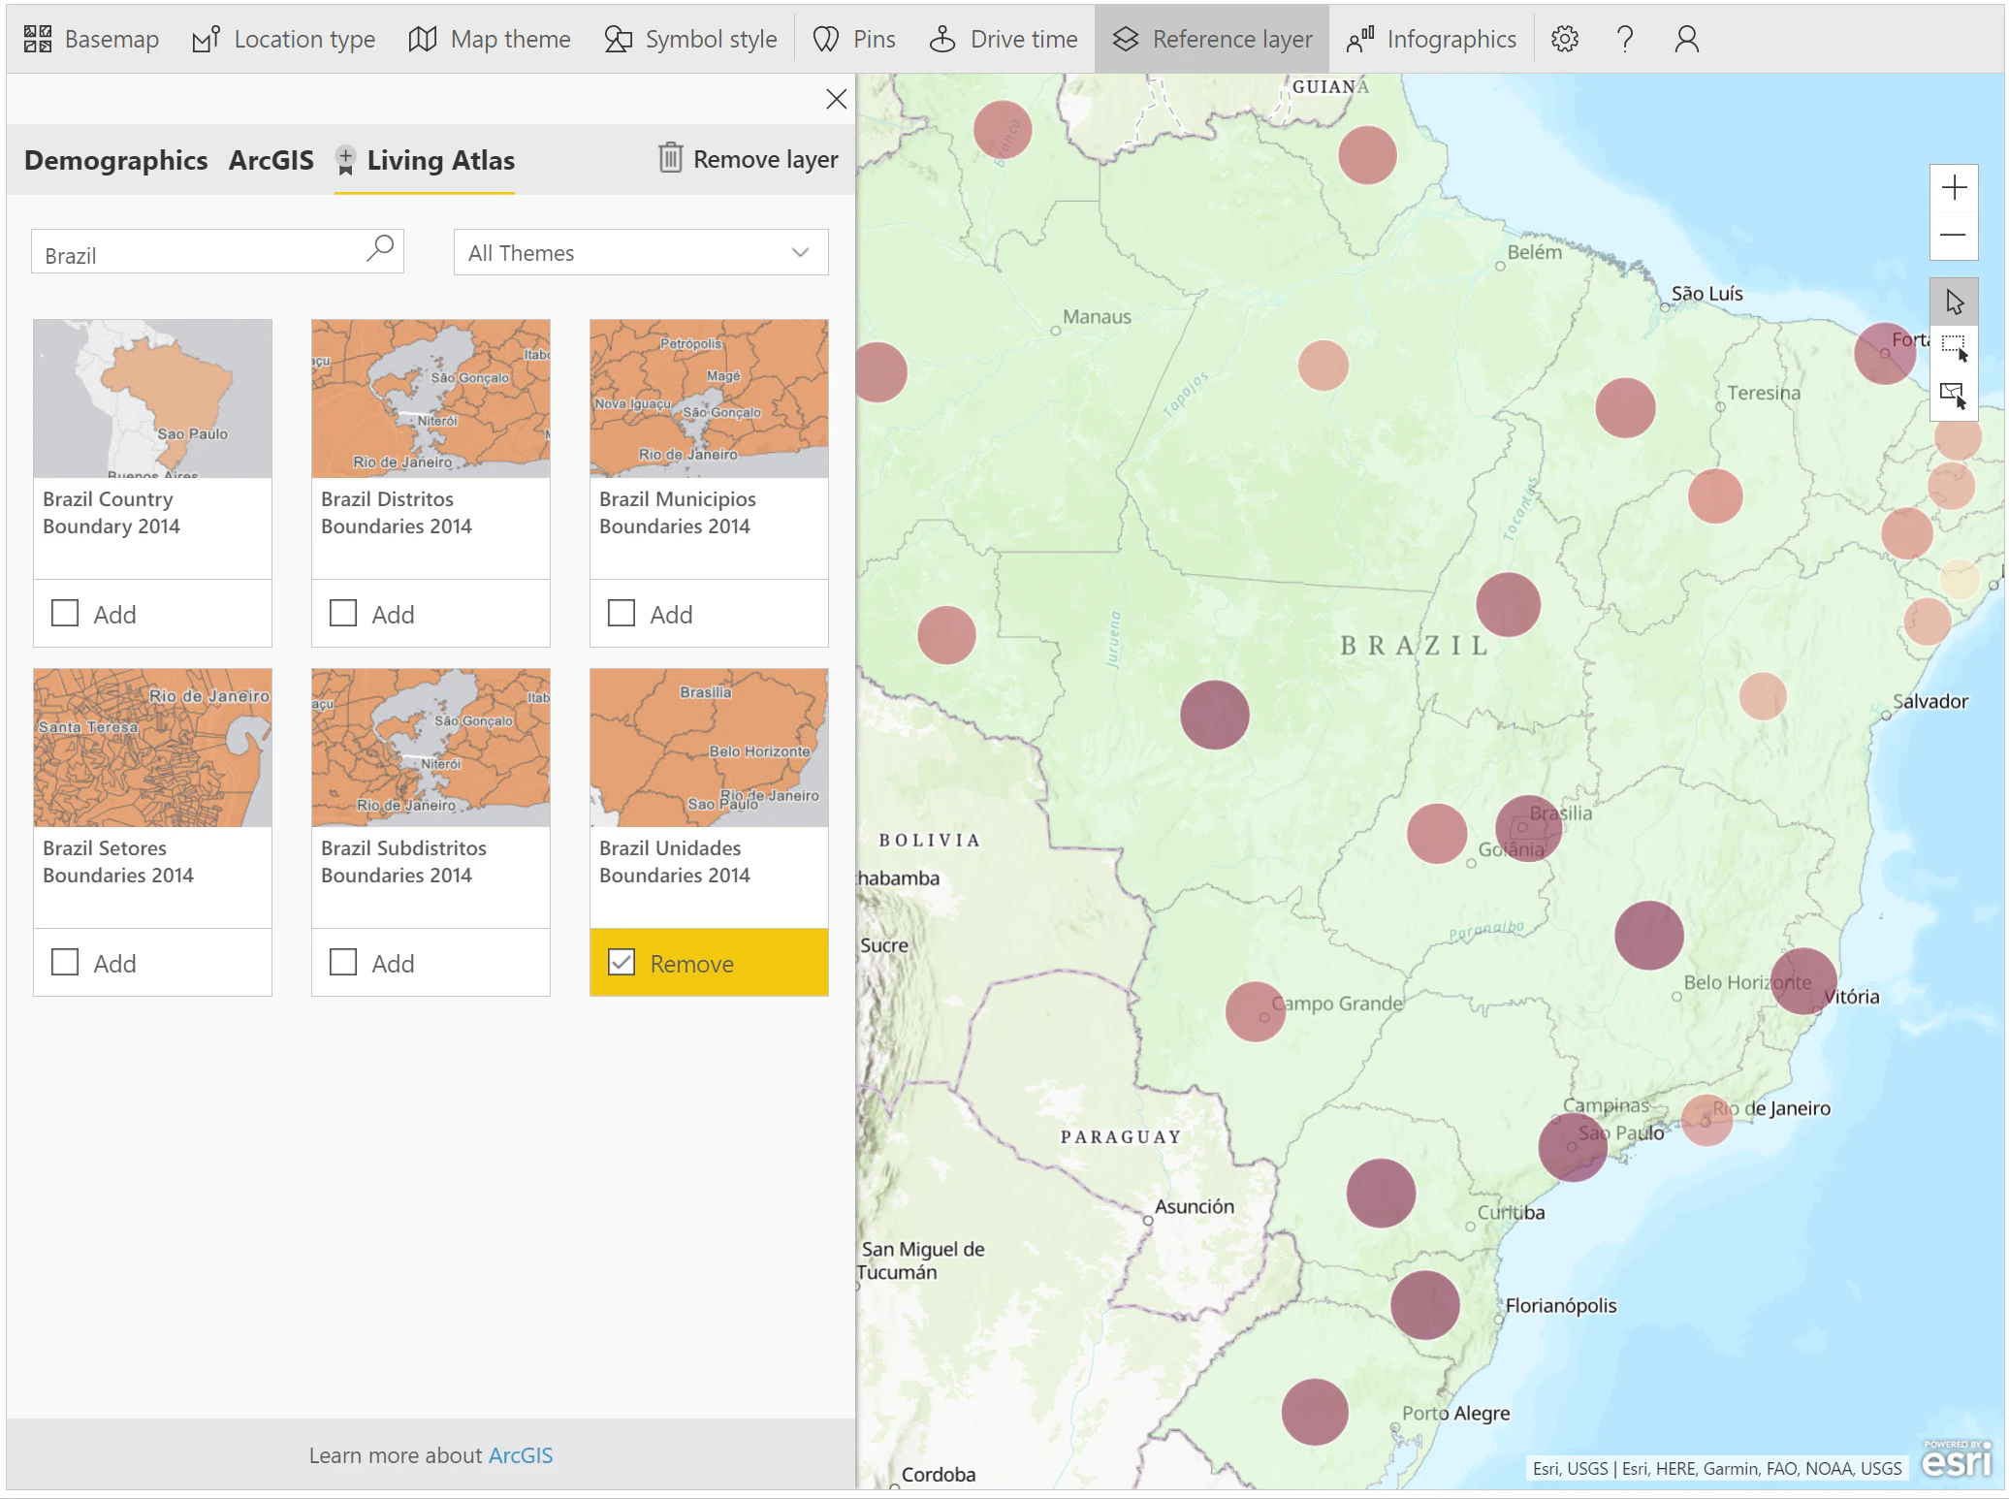2009x1499 pixels.
Task: Open the user account icon
Action: [1687, 39]
